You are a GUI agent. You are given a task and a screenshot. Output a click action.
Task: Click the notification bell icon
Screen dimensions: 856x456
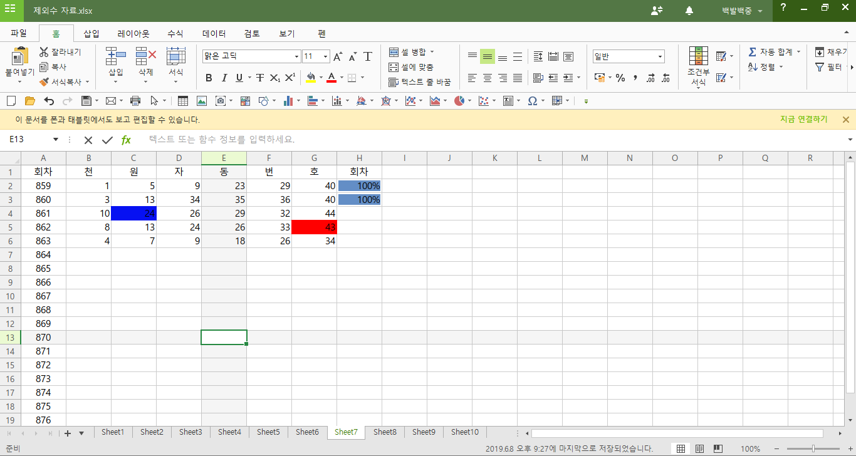pyautogui.click(x=689, y=11)
